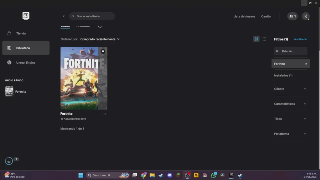The image size is (320, 180).
Task: Open WhatsApp from the taskbar
Action: tap(214, 175)
